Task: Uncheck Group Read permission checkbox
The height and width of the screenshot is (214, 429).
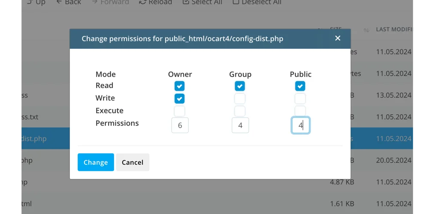Action: (x=240, y=86)
